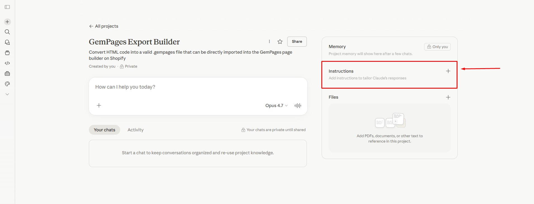Click the GemPages Export Builder project title
The width and height of the screenshot is (534, 204).
click(x=134, y=42)
